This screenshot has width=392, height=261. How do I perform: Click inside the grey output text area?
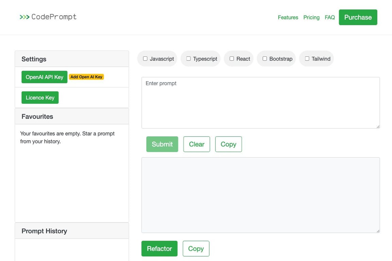260,195
